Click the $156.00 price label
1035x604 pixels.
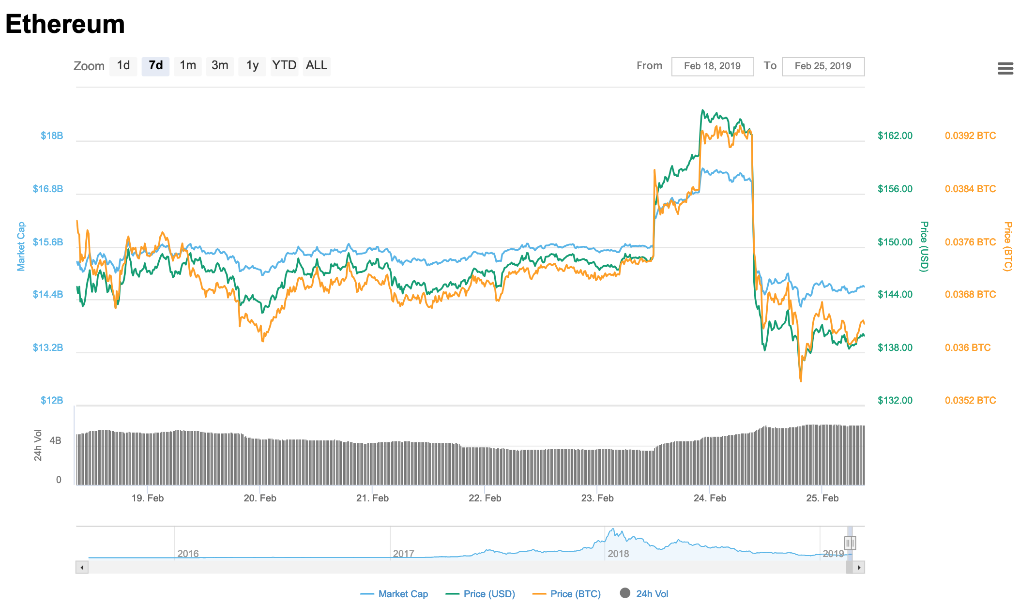click(x=895, y=189)
